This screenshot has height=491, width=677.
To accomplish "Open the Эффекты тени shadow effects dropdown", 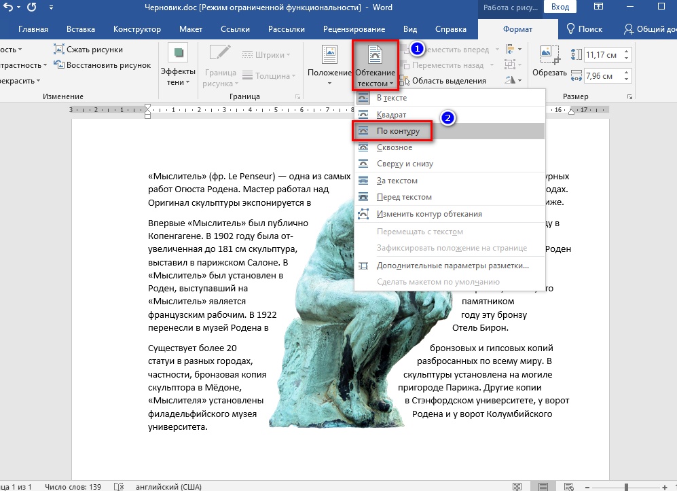I will coord(178,65).
